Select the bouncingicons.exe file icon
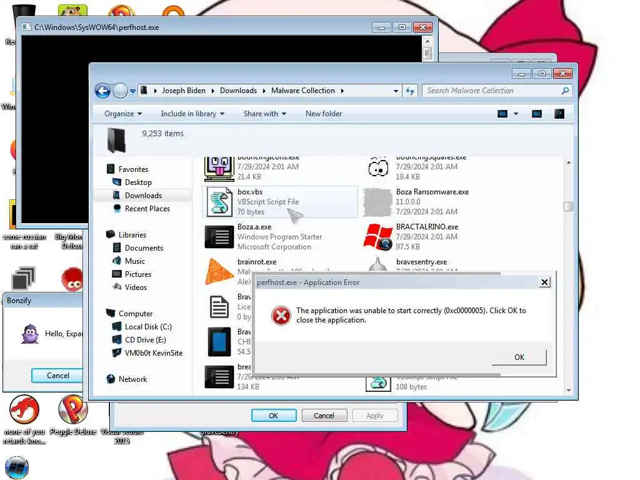This screenshot has width=640, height=480. coord(219,169)
